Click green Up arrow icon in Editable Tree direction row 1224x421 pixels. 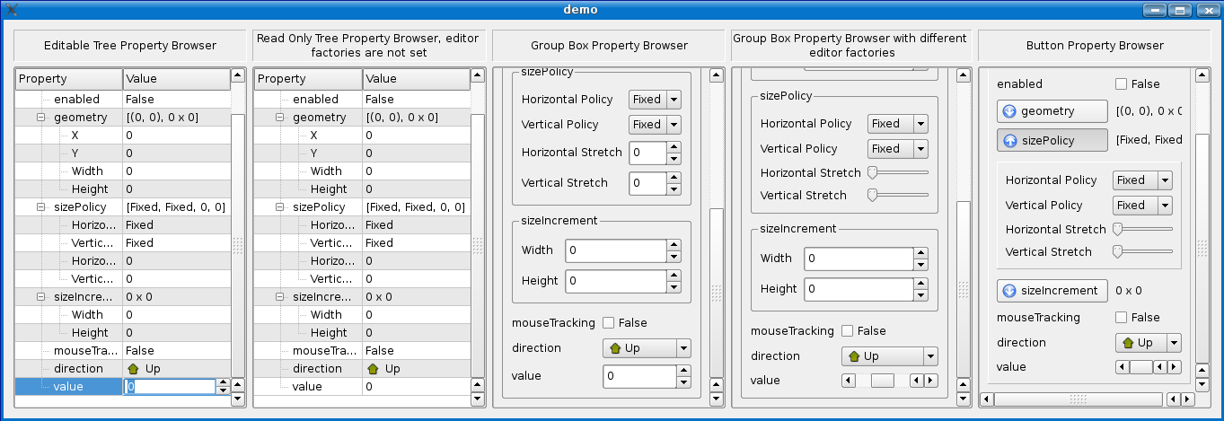click(134, 369)
